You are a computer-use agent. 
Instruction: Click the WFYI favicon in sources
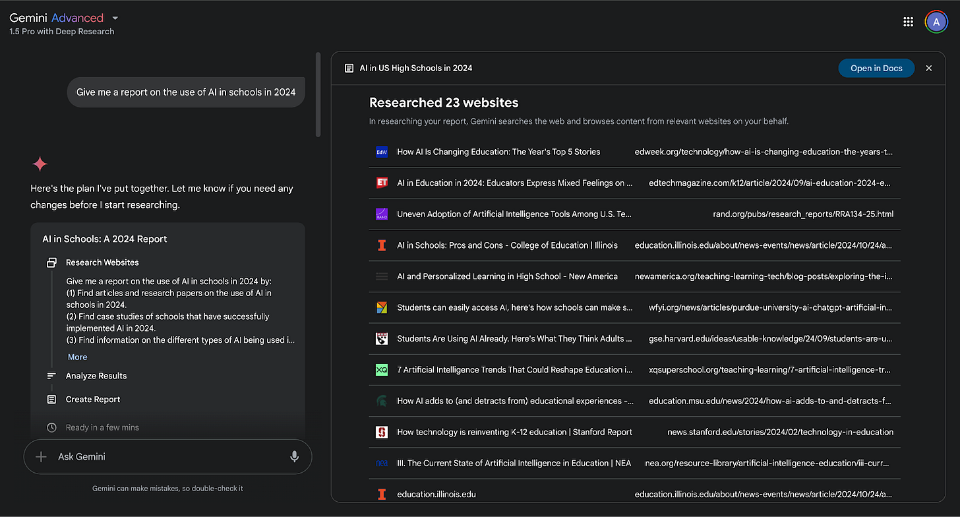pyautogui.click(x=381, y=307)
